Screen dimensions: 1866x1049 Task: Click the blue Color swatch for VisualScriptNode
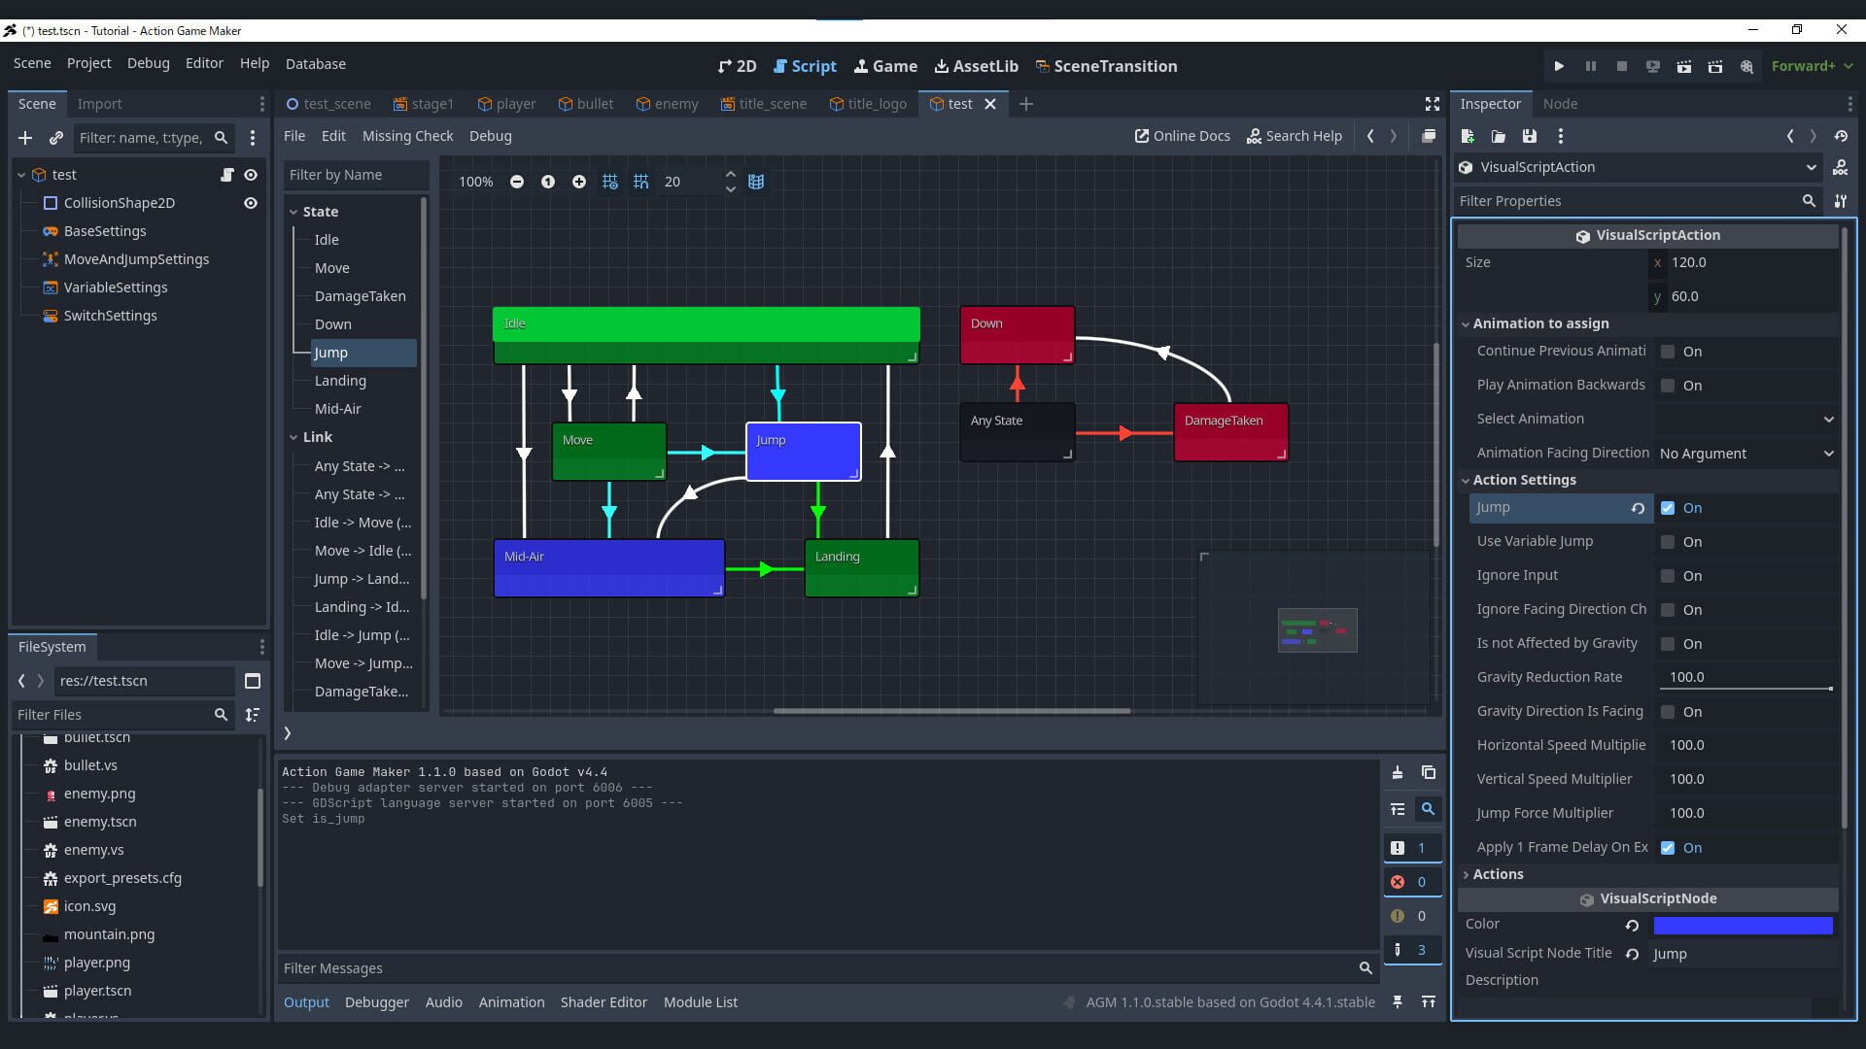click(1743, 926)
